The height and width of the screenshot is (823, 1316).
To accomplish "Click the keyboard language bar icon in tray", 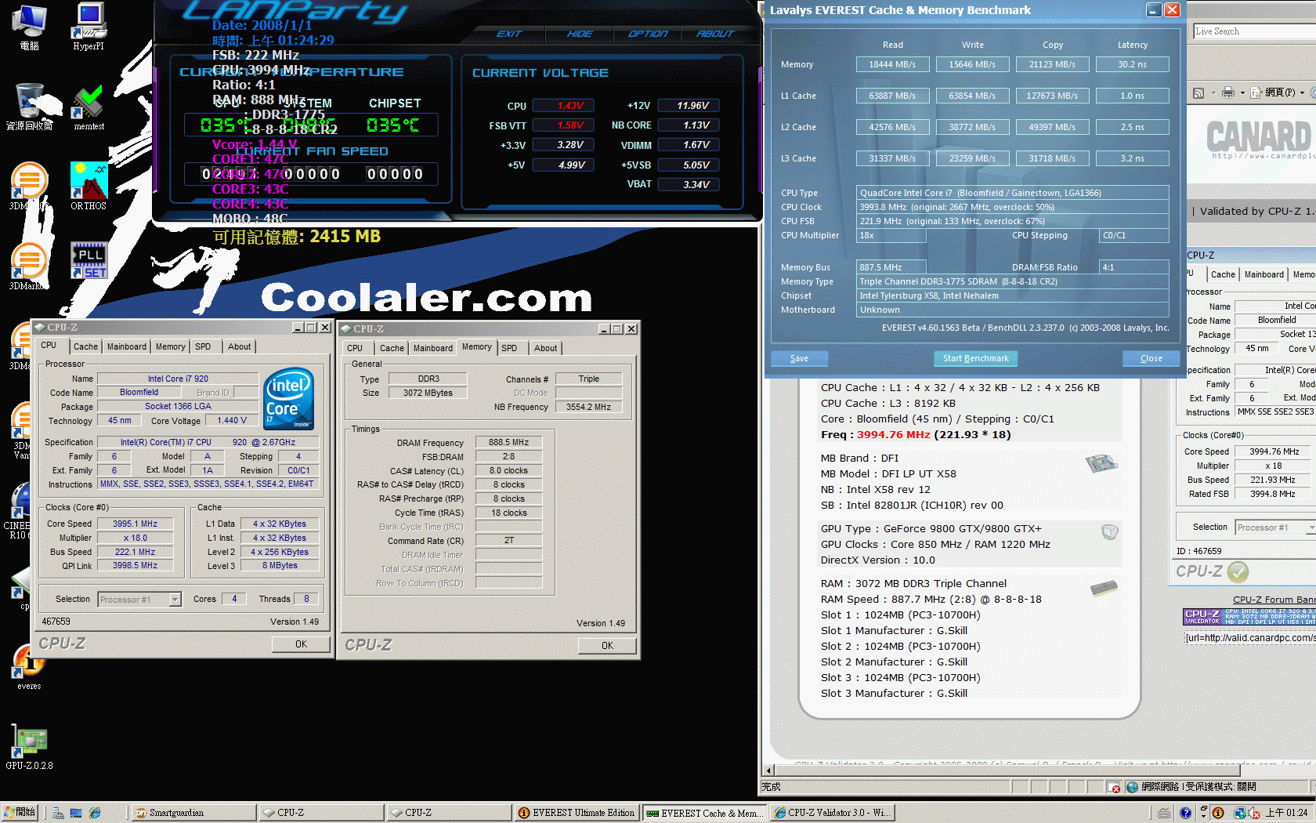I will (1164, 813).
